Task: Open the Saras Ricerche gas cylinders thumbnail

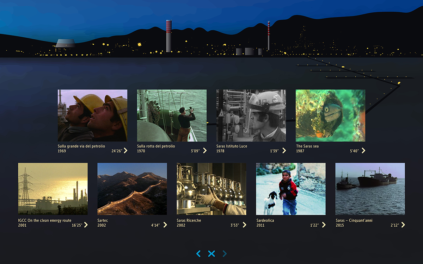Action: [211, 189]
